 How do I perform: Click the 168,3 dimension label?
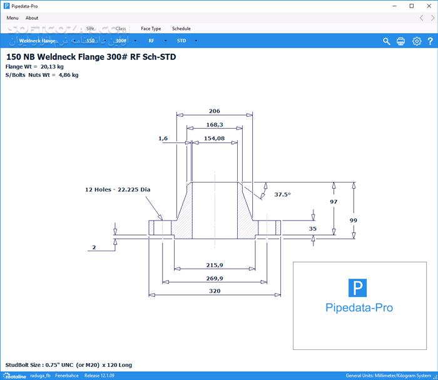(x=215, y=125)
